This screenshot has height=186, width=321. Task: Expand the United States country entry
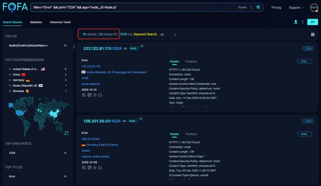[9, 69]
